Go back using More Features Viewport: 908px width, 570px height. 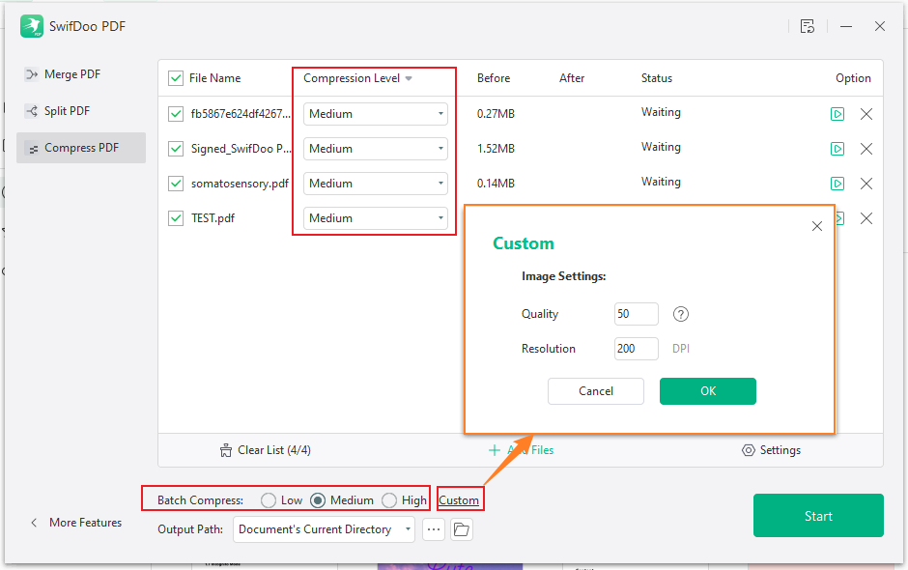point(75,522)
